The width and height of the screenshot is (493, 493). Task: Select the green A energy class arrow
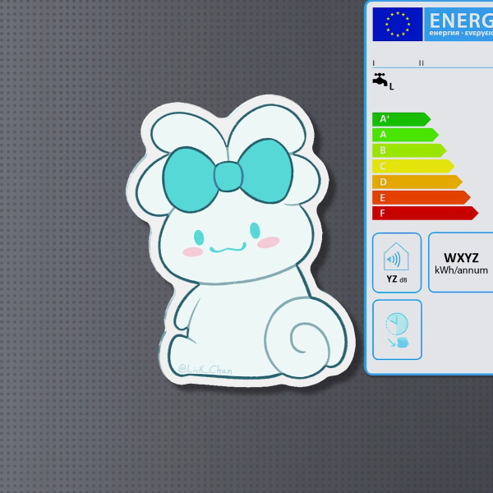pyautogui.click(x=405, y=135)
